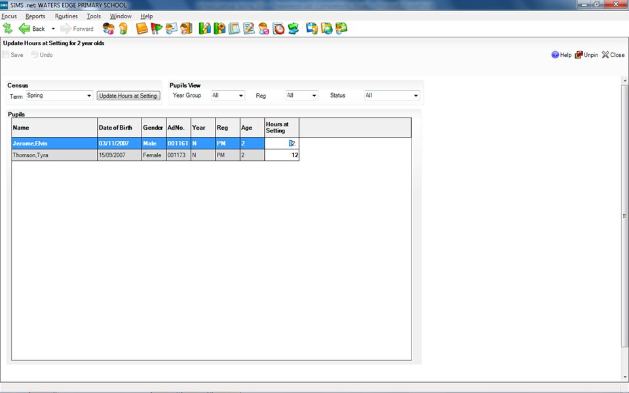
Task: Click the Gender column header
Action: 153,128
